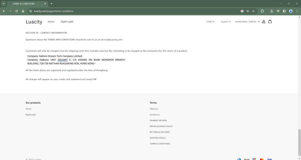Toggle the browser side panel
301x160 pixels.
pos(284,11)
